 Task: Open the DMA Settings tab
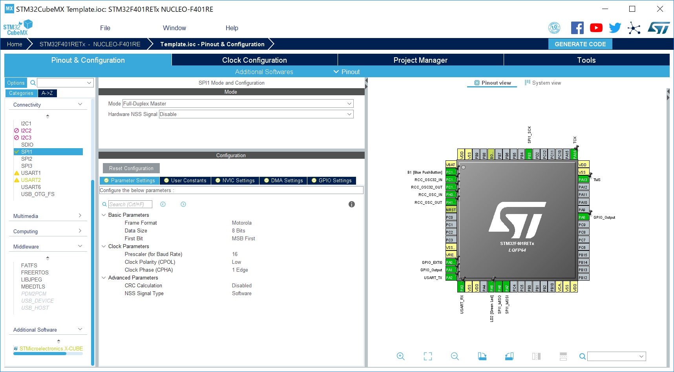tap(283, 180)
